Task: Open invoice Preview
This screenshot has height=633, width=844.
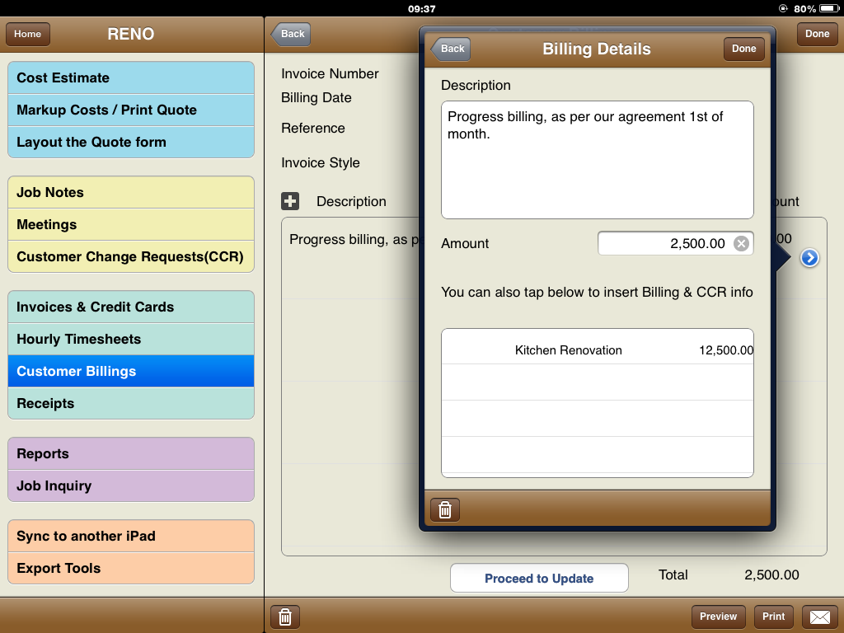Action: coord(718,617)
